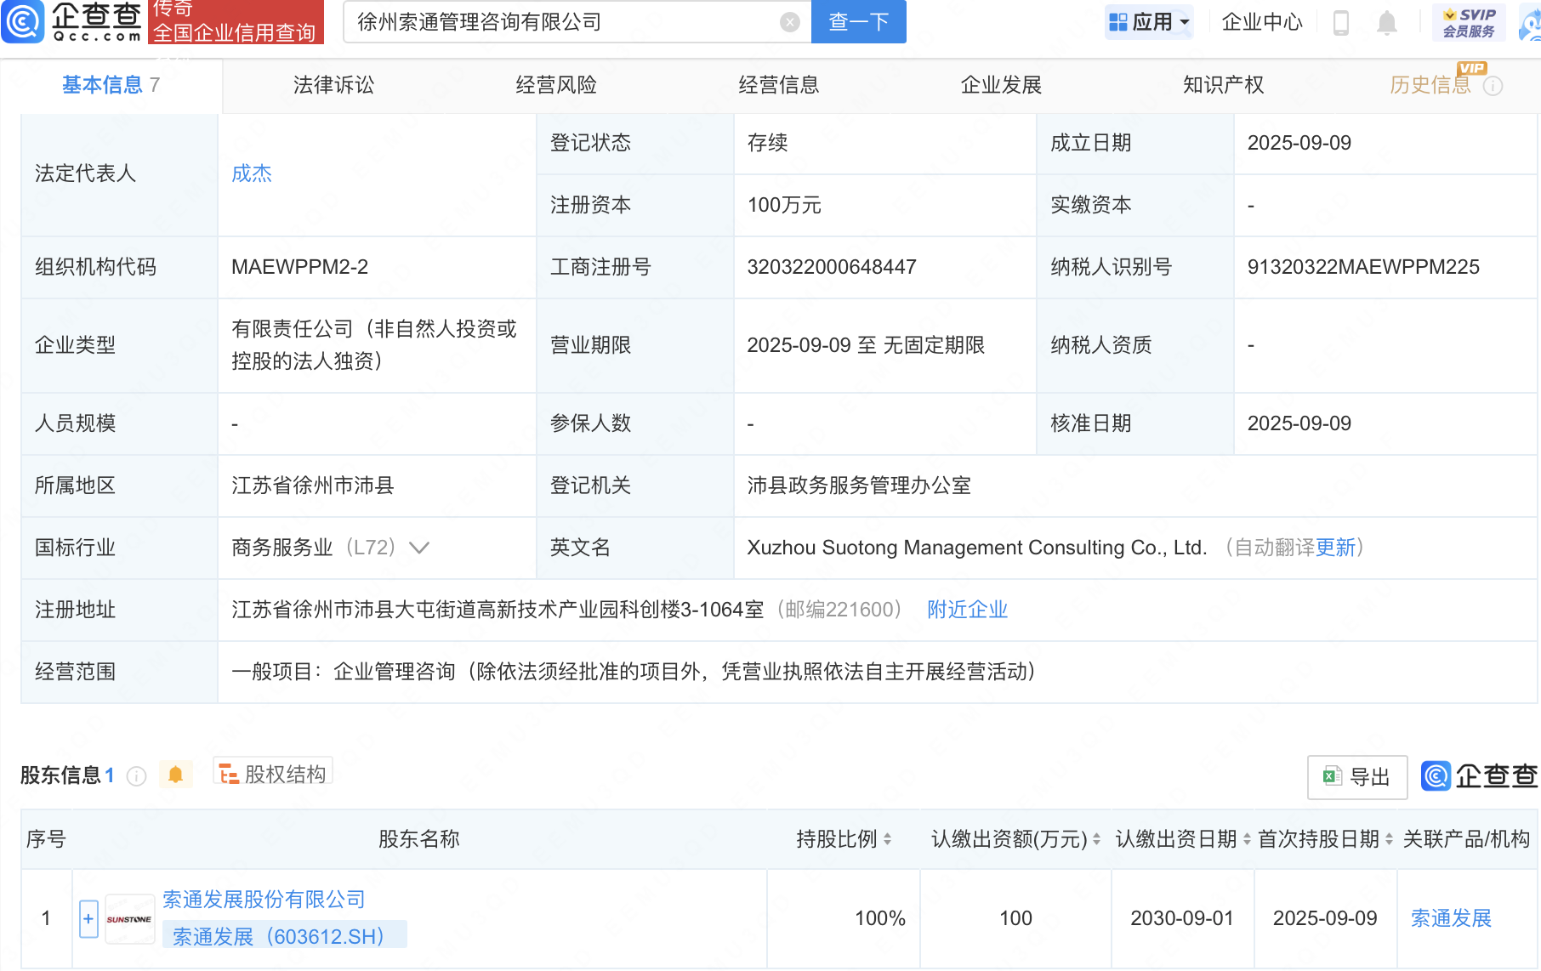The width and height of the screenshot is (1541, 971).
Task: Switch to 历史信息 VIP tab
Action: pyautogui.click(x=1430, y=85)
